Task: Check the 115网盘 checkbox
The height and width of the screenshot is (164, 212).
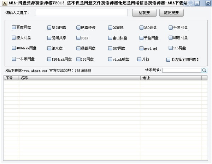Action: [x=171, y=48]
